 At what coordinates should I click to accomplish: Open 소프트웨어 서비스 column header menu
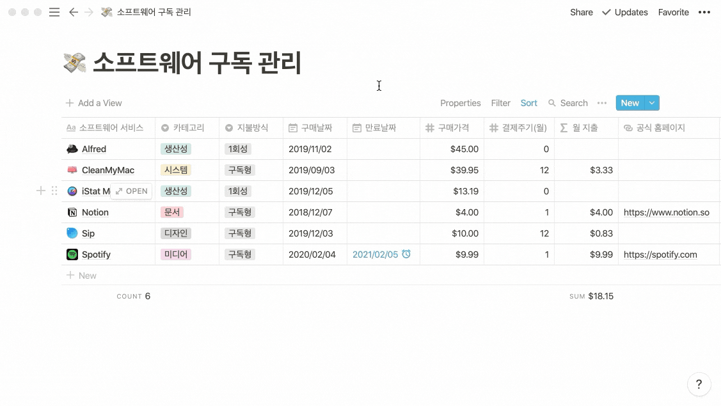(108, 128)
